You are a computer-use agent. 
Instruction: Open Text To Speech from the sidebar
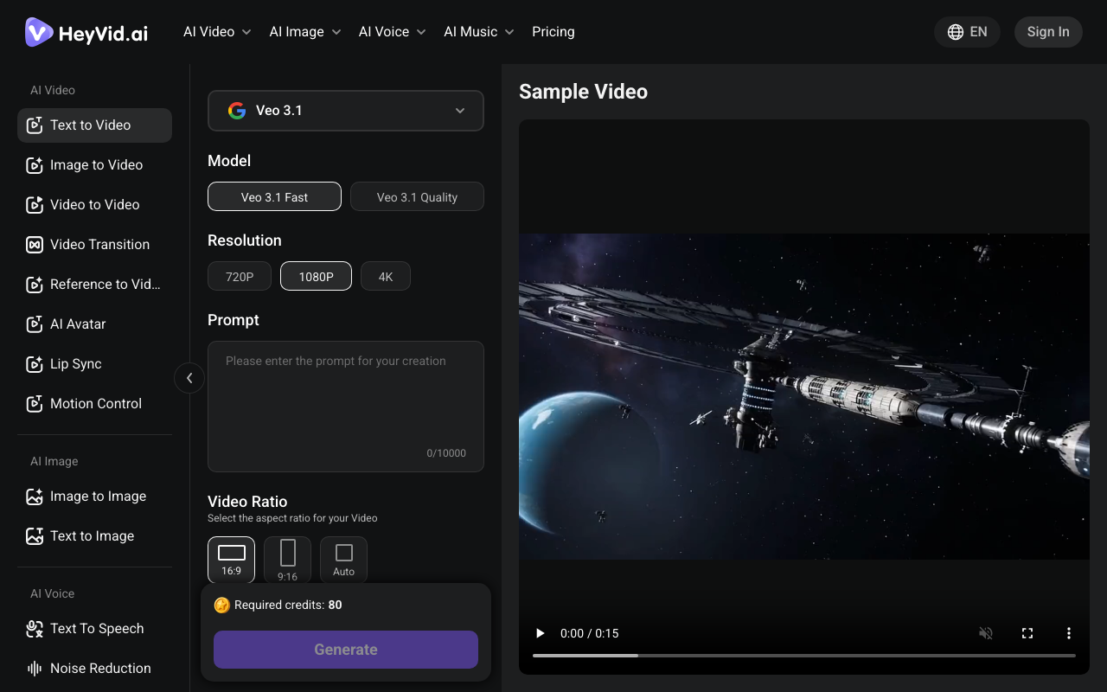(x=95, y=629)
